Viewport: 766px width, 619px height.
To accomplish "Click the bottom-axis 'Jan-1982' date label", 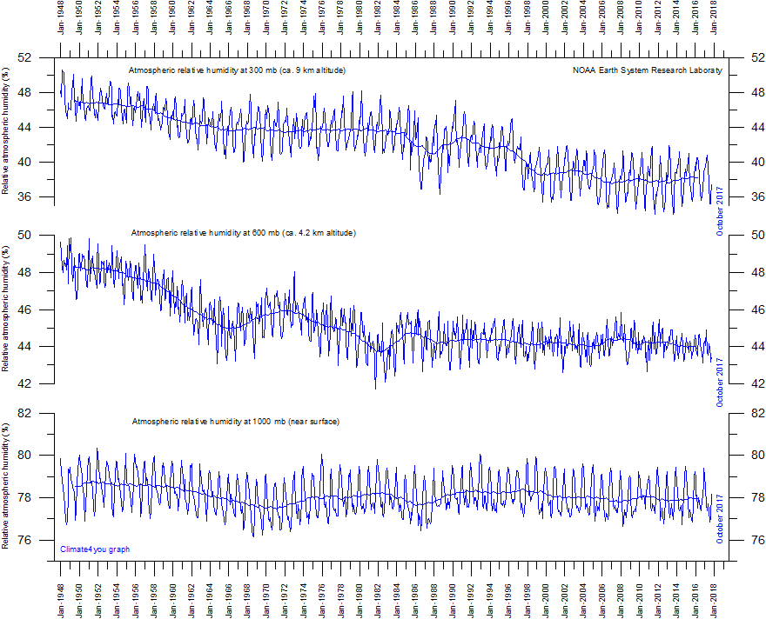I will 378,601.
